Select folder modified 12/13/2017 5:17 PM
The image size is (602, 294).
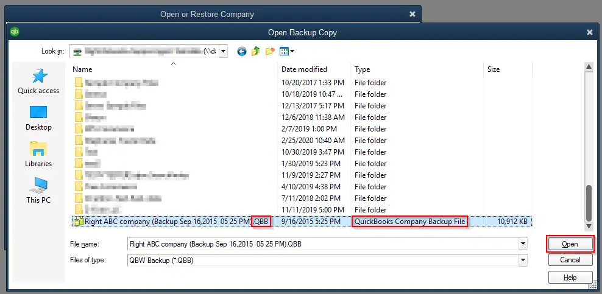[x=302, y=106]
